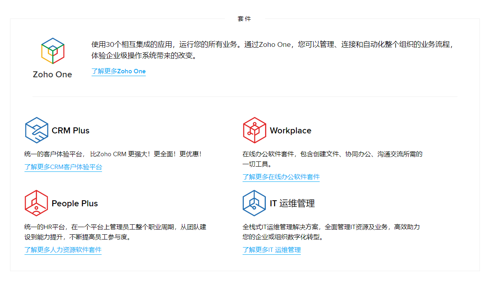498x286 pixels.
Task: Click the 套件 section title
Action: click(244, 19)
